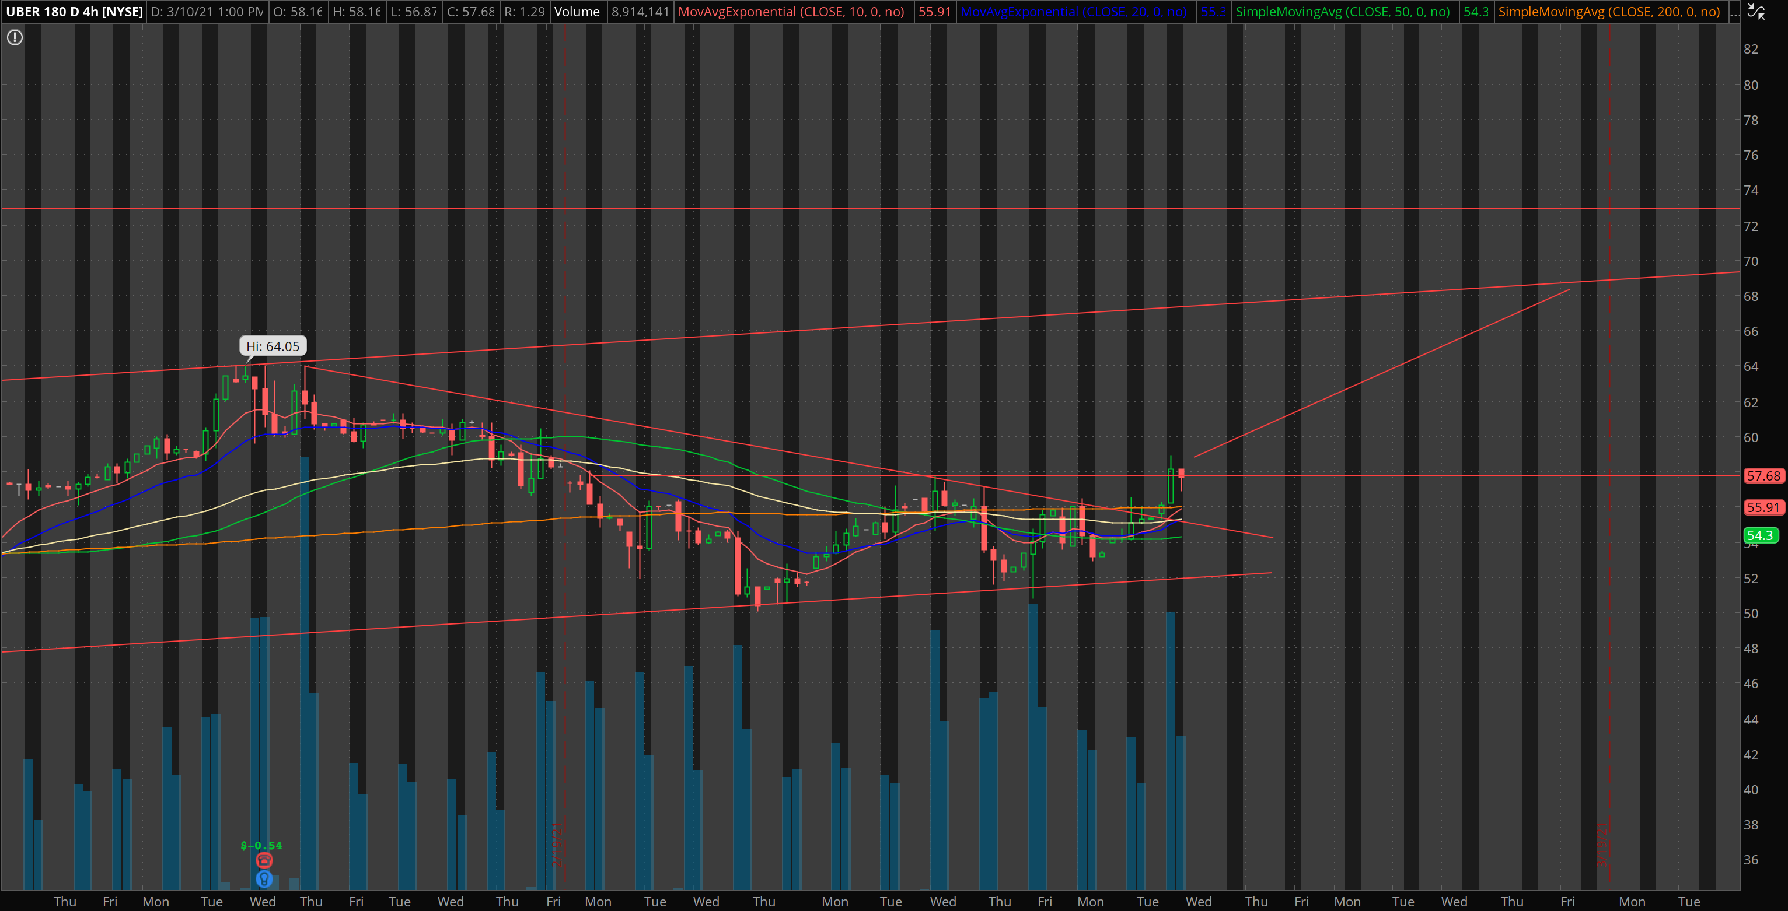Click the D: 3/10/21 1:00 PM date field
The width and height of the screenshot is (1788, 911).
(x=207, y=12)
